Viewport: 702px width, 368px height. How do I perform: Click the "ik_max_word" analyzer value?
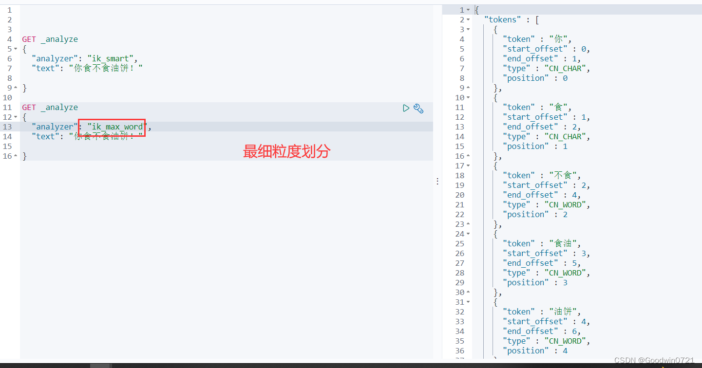pyautogui.click(x=117, y=127)
